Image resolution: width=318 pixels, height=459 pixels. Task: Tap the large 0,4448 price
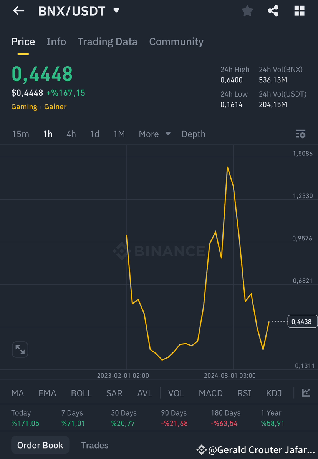[x=42, y=74]
